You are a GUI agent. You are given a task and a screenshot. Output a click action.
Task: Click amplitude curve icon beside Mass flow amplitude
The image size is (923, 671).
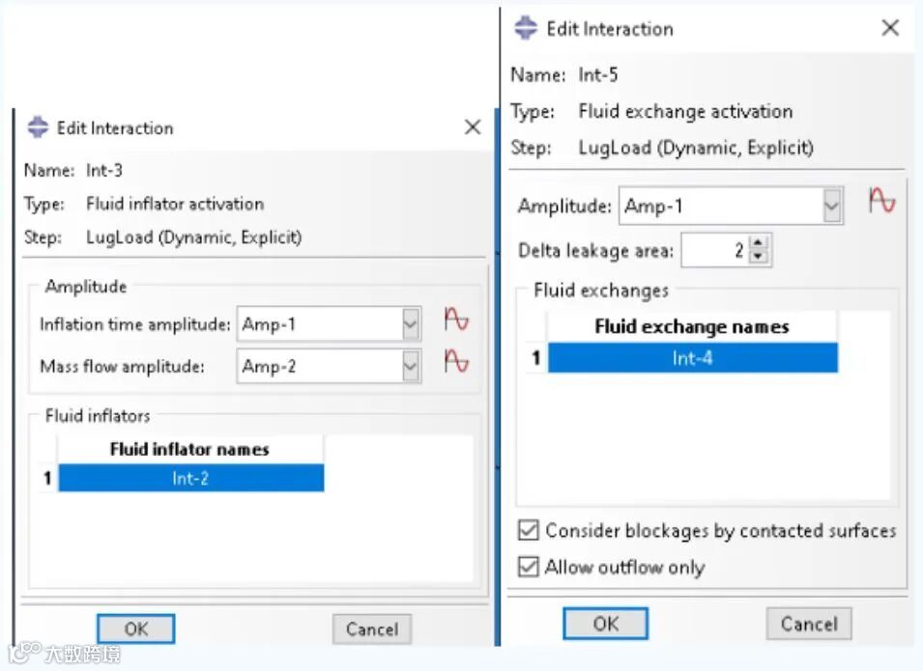tap(455, 363)
